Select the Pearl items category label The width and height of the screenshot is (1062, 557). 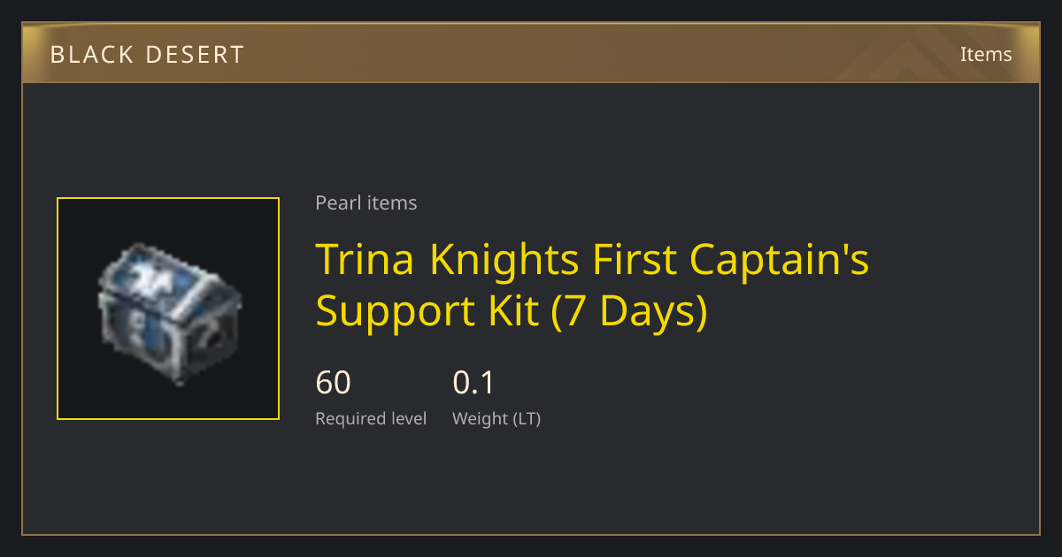[366, 203]
